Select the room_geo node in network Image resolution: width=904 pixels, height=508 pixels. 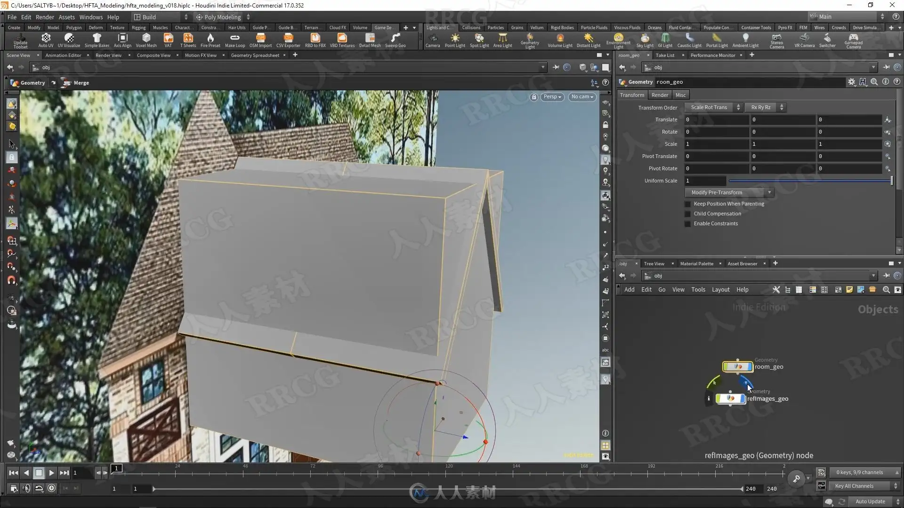737,366
